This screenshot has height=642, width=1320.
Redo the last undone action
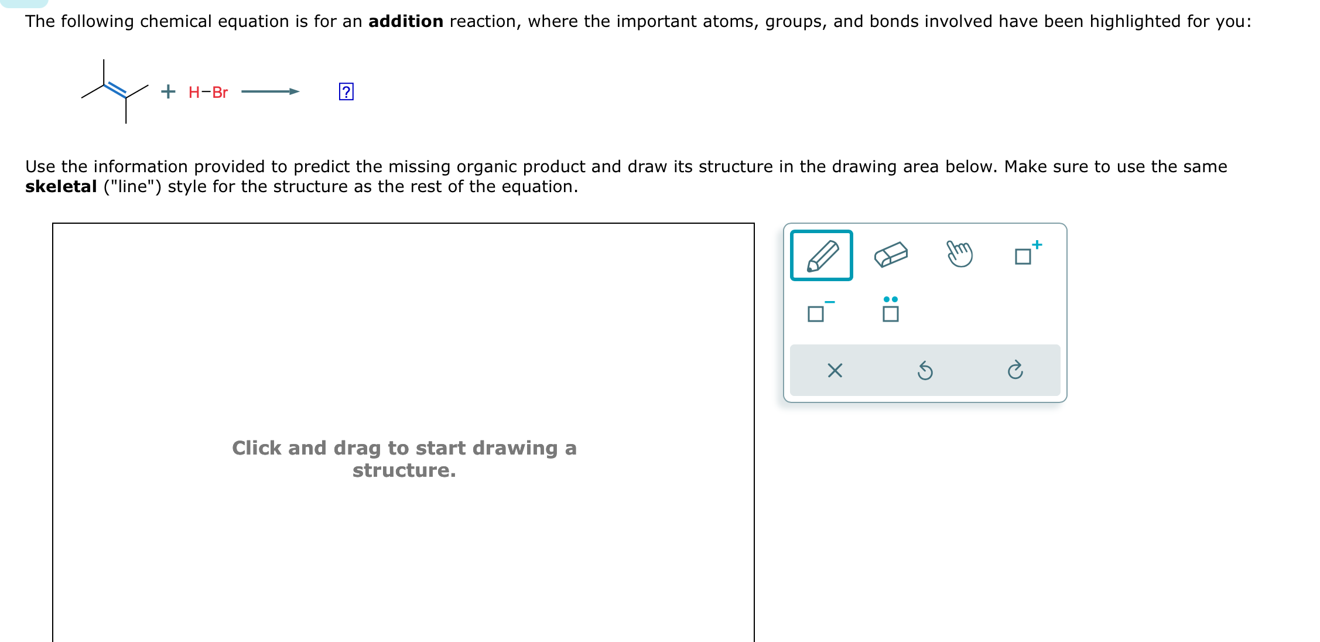pyautogui.click(x=1015, y=370)
